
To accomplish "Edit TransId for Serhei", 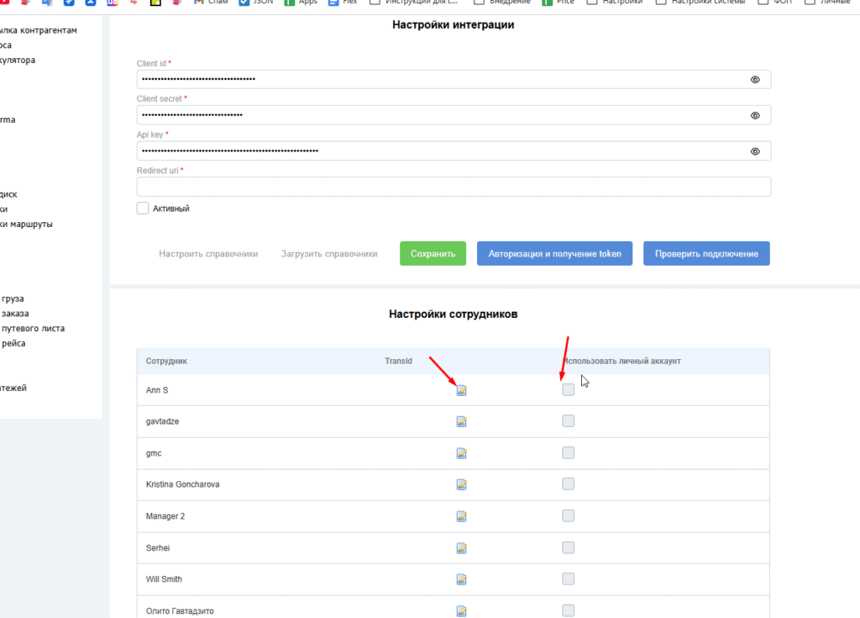I will [461, 548].
